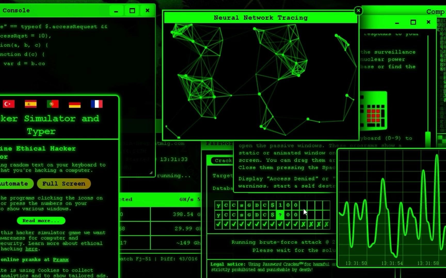Click the 'Legal notice:' text
The image size is (446, 278).
pyautogui.click(x=228, y=264)
